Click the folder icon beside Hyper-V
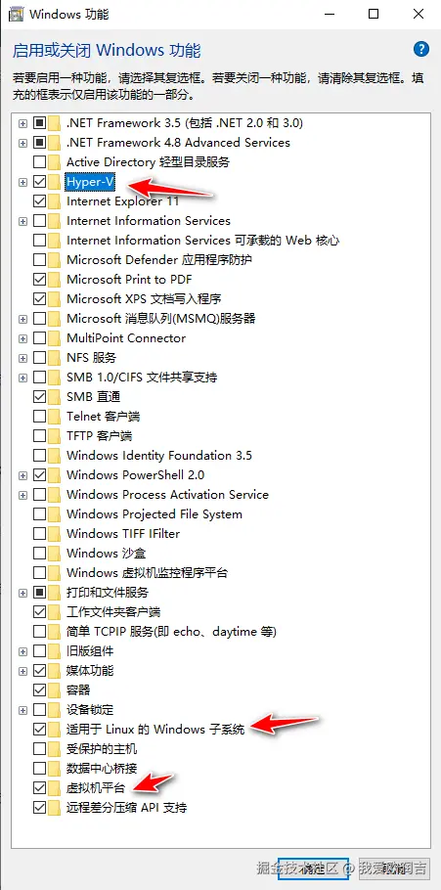 (x=54, y=182)
